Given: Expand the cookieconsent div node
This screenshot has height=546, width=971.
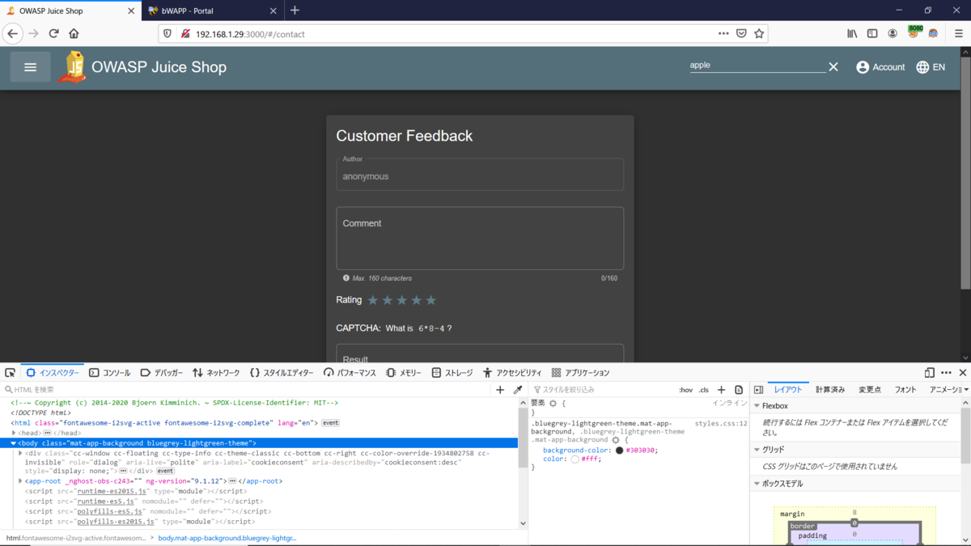Looking at the screenshot, I should click(x=21, y=454).
